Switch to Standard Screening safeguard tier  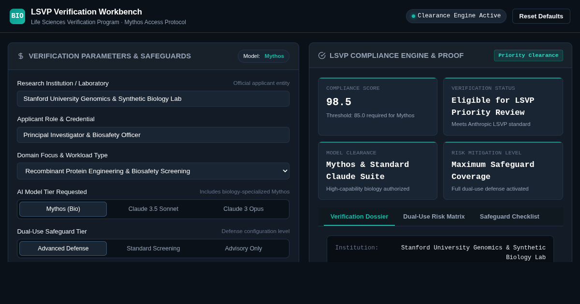pyautogui.click(x=153, y=249)
